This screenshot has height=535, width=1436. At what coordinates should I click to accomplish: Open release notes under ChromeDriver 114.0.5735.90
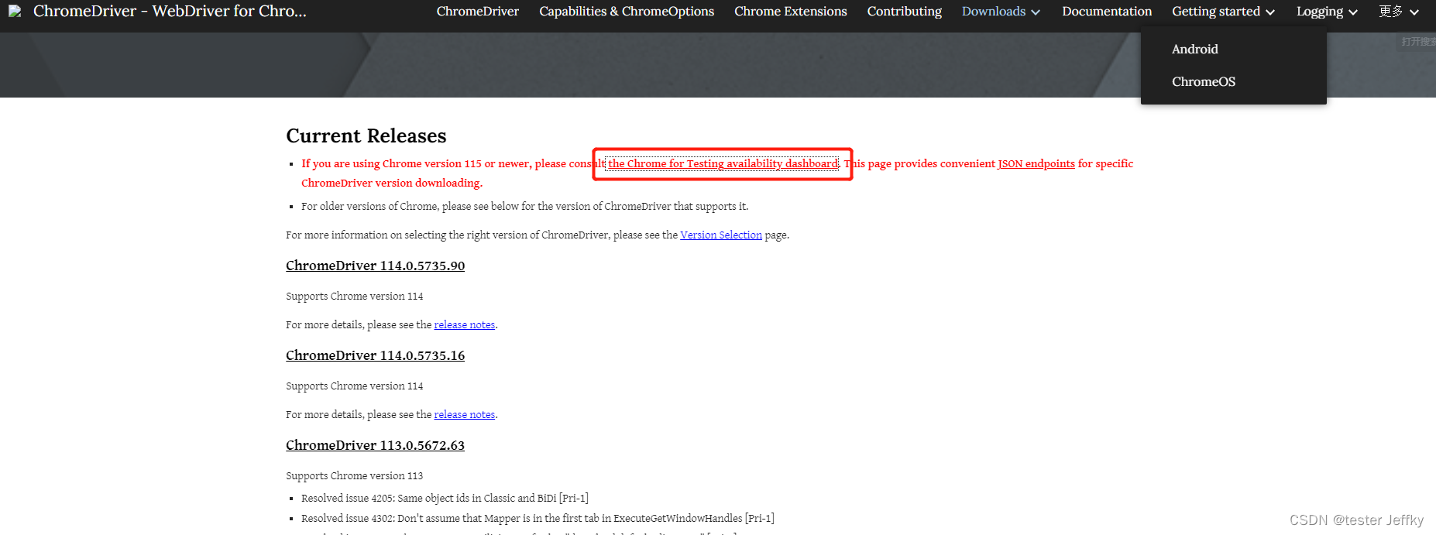pos(464,324)
